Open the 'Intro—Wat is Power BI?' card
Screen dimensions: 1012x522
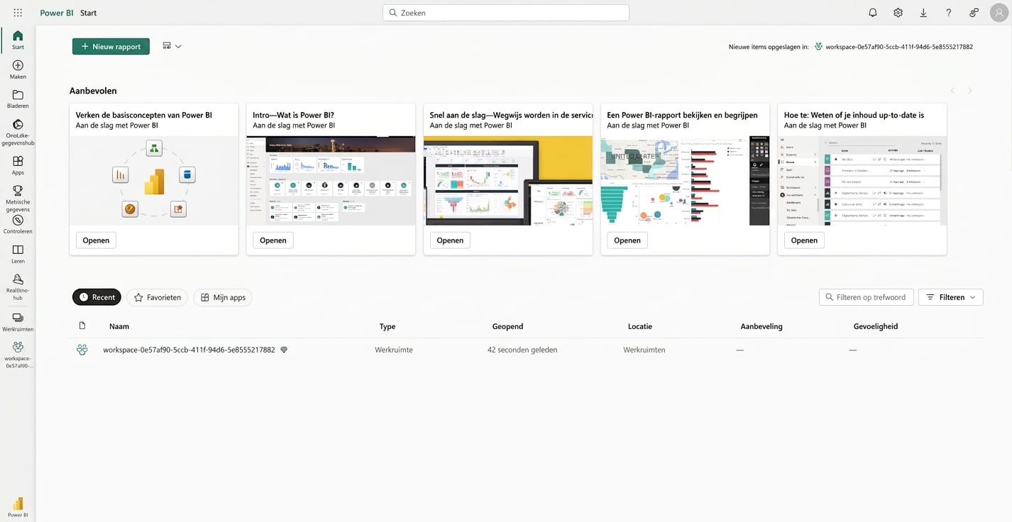coord(273,240)
